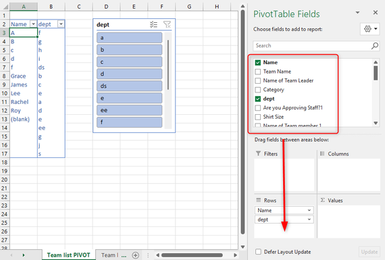Select column H header

217,7
